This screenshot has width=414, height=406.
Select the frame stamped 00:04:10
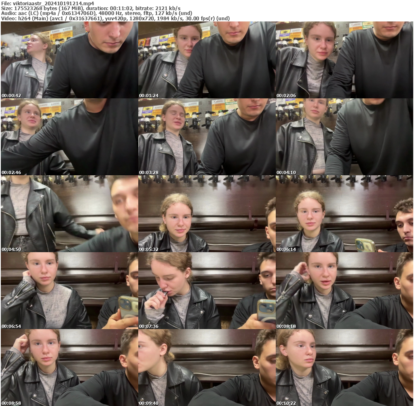(x=344, y=137)
